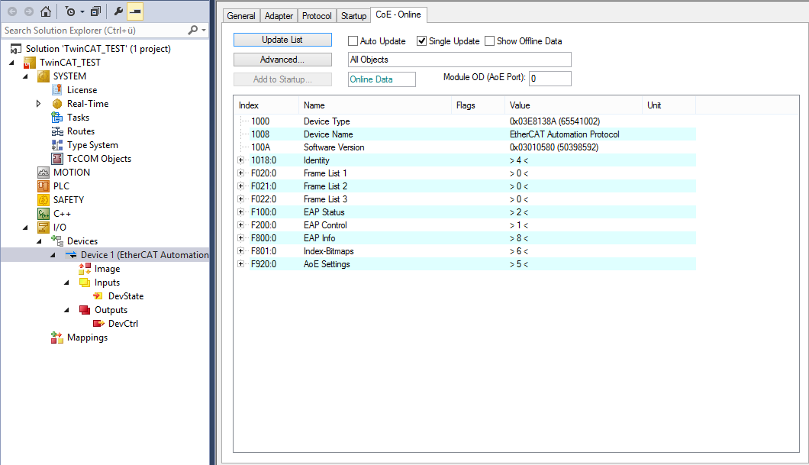The width and height of the screenshot is (809, 465).
Task: Click the Home icon in Solution Explorer toolbar
Action: (46, 11)
